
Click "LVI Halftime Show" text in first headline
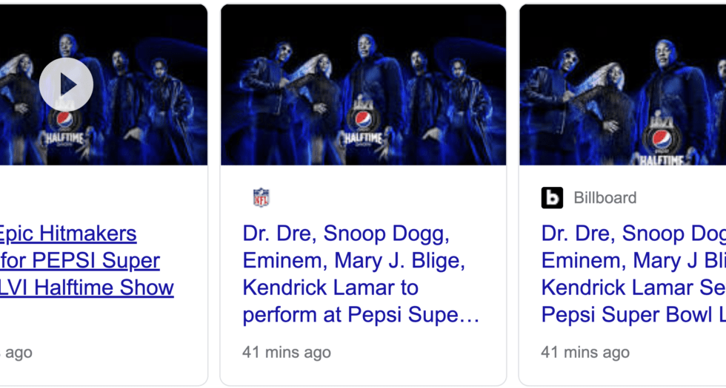click(x=87, y=287)
